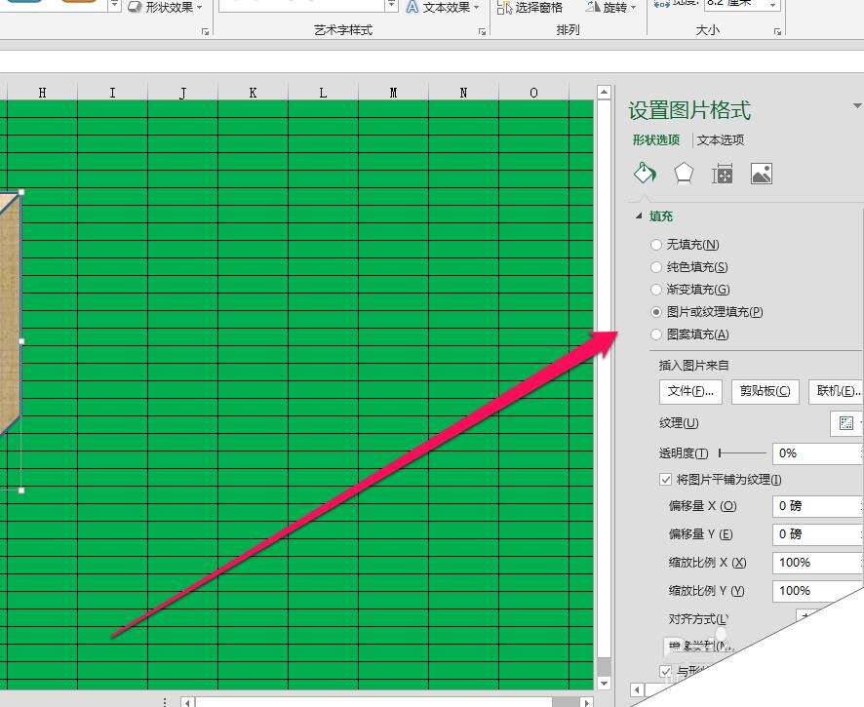Select column J header

click(182, 93)
